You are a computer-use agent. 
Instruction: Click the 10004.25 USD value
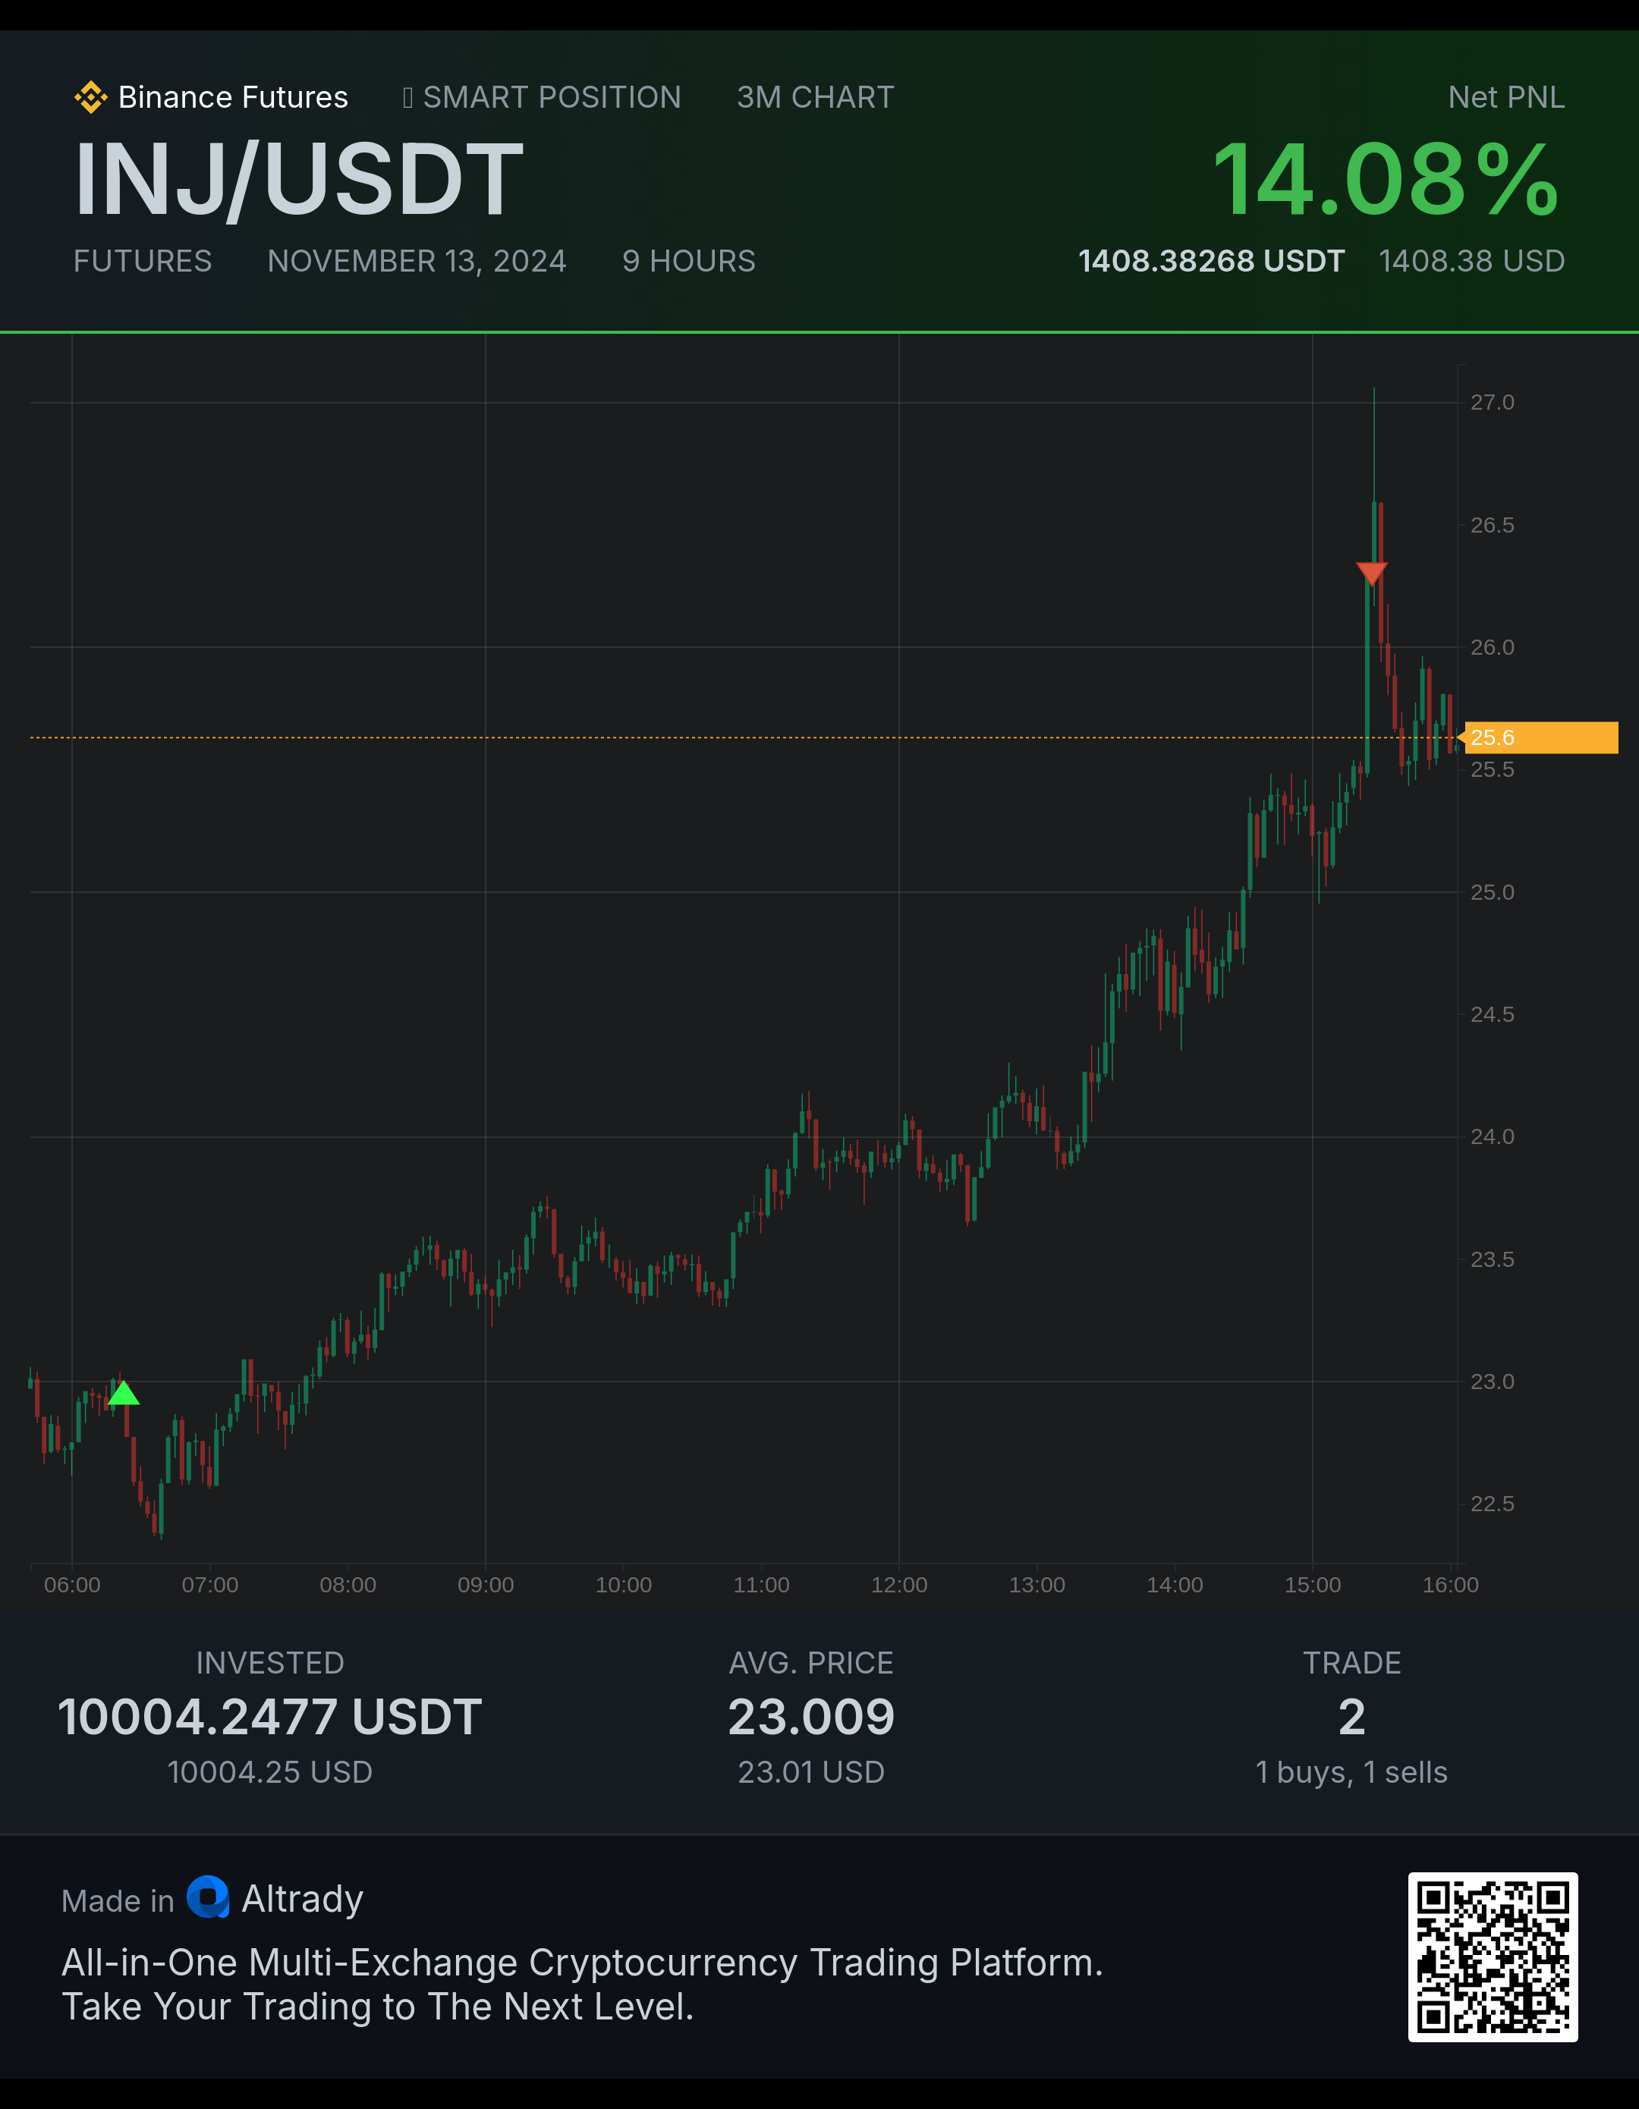(x=270, y=1772)
